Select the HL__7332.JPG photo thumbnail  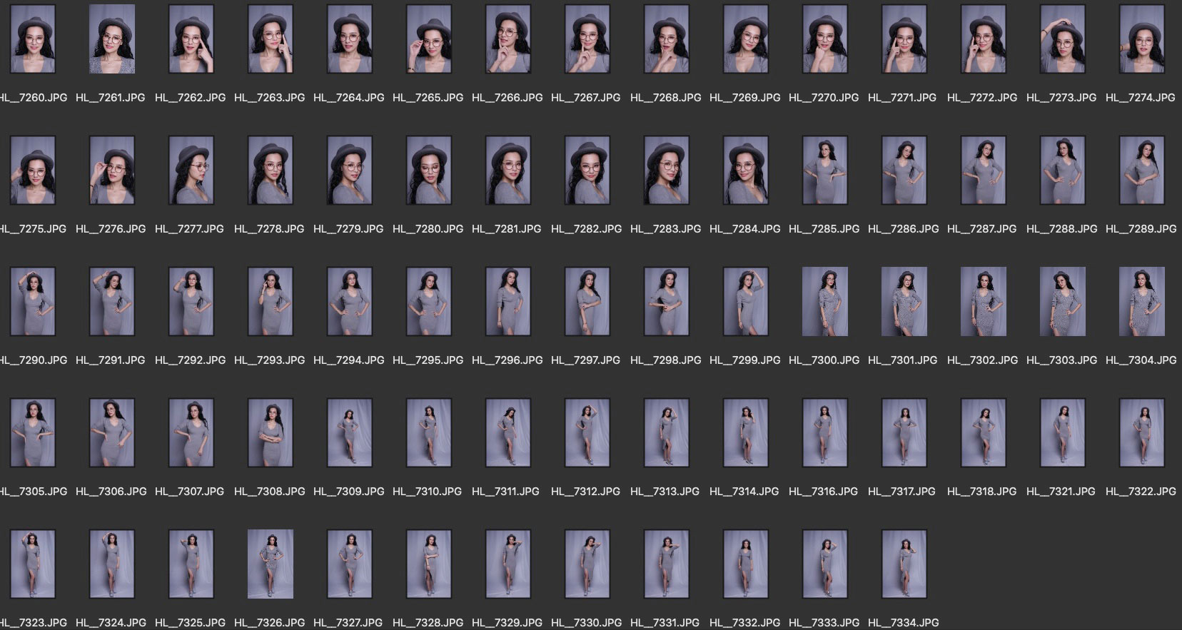click(746, 564)
